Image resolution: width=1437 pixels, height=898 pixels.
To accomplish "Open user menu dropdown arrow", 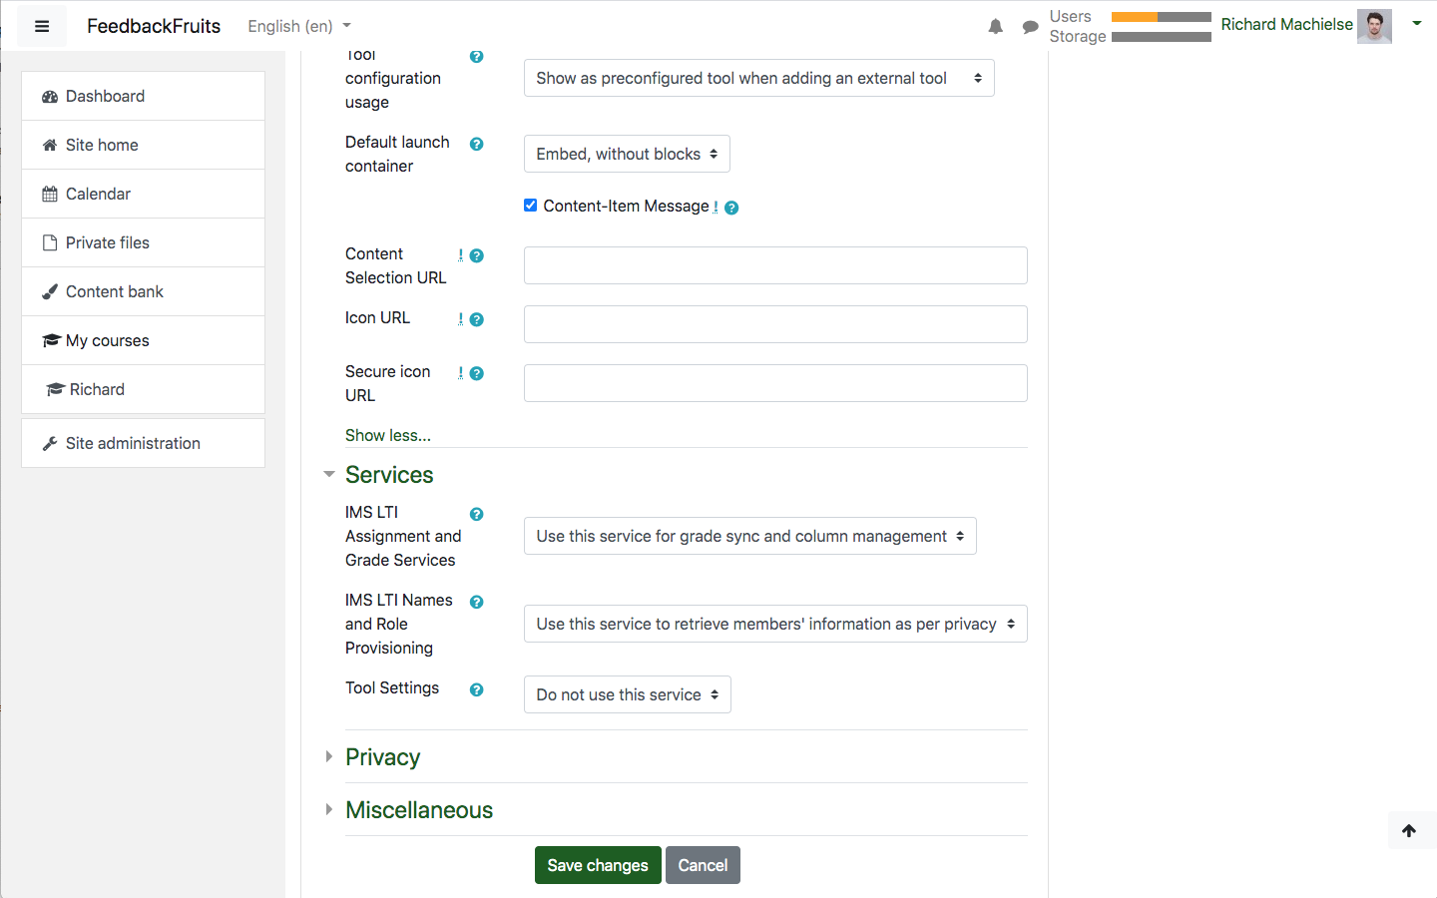I will [x=1416, y=23].
